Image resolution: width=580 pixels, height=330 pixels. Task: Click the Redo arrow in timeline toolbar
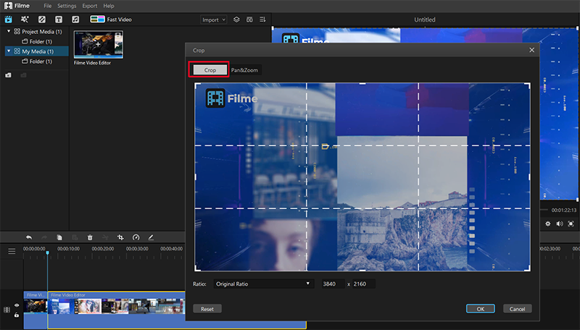coord(44,237)
